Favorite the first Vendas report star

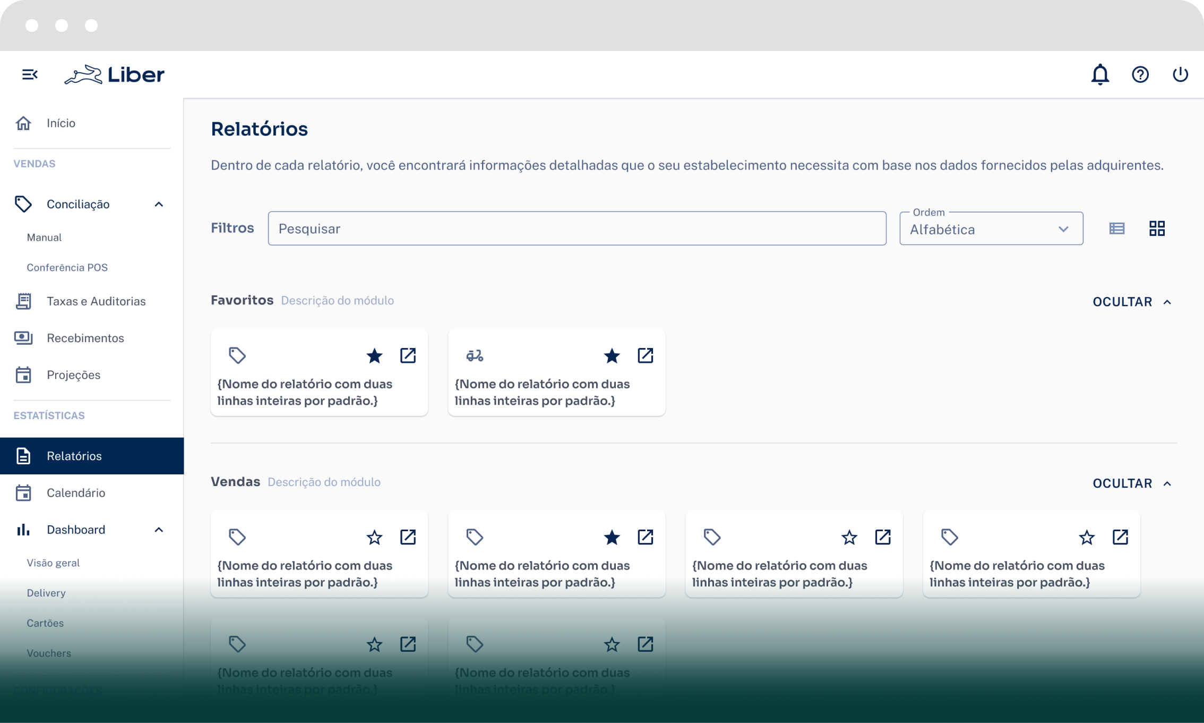(x=374, y=537)
